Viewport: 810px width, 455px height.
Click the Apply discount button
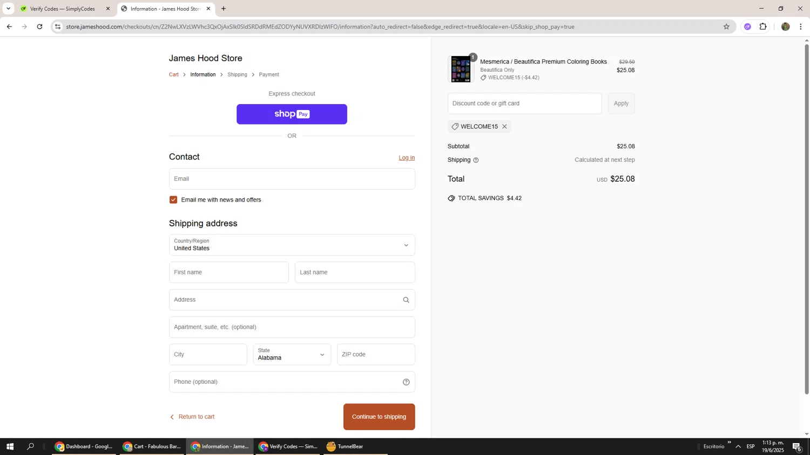point(621,104)
